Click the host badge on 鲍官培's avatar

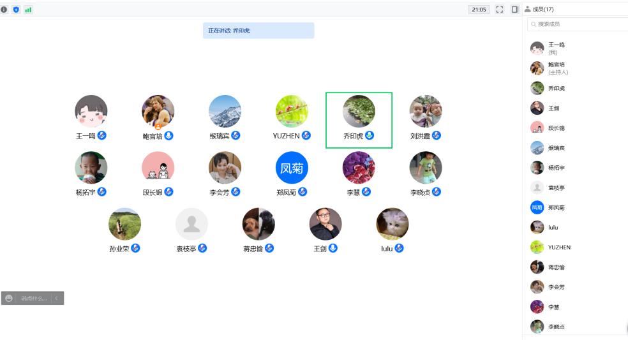tap(158, 126)
